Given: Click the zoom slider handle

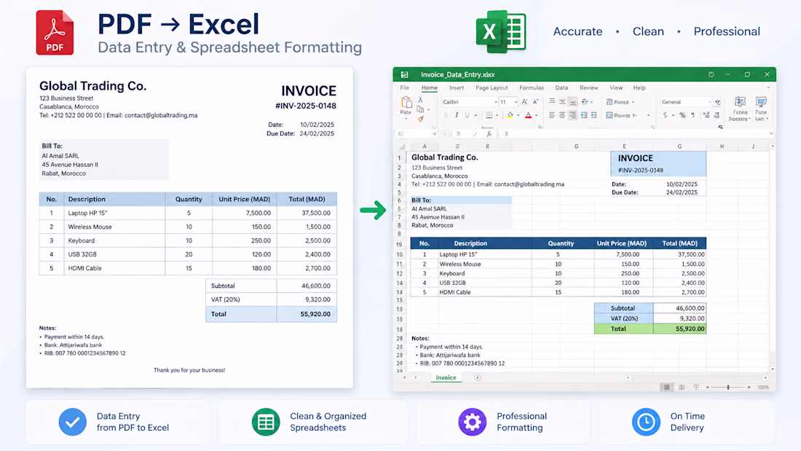Looking at the screenshot, I should pyautogui.click(x=728, y=388).
